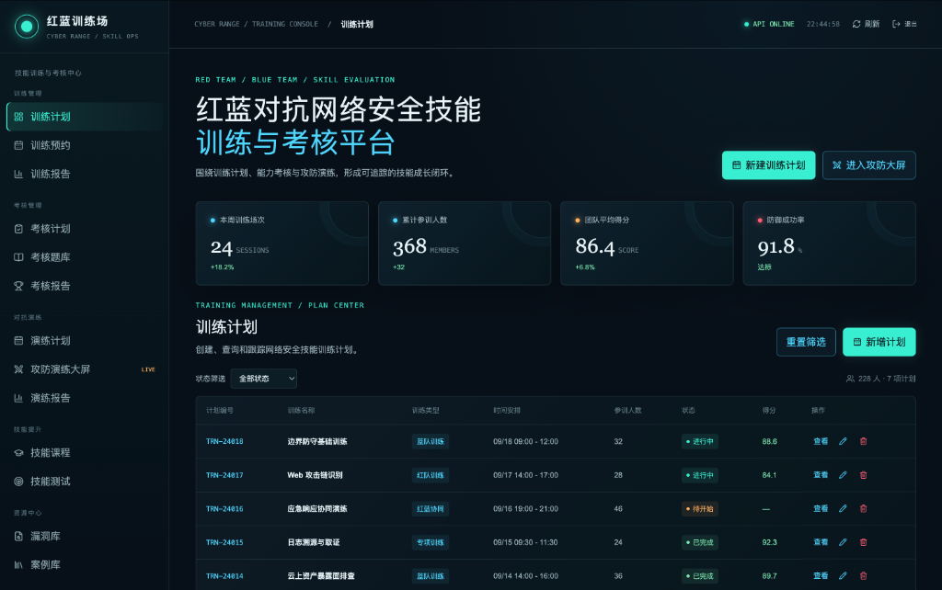Click 重置筛选 button

pyautogui.click(x=806, y=342)
